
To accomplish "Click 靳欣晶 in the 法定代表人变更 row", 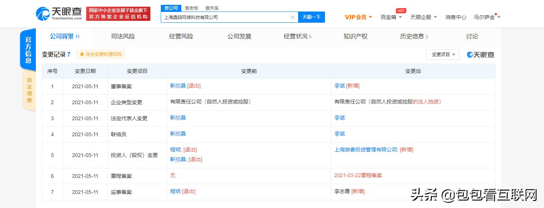I will point(178,118).
